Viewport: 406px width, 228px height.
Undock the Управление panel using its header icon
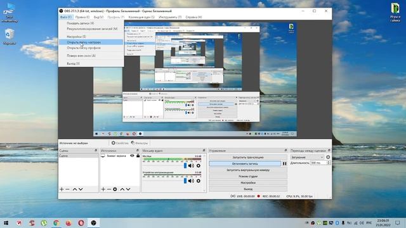point(285,151)
